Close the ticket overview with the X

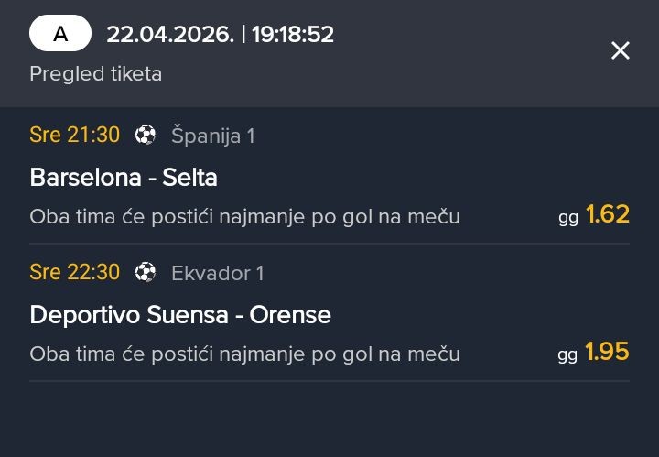pyautogui.click(x=621, y=51)
